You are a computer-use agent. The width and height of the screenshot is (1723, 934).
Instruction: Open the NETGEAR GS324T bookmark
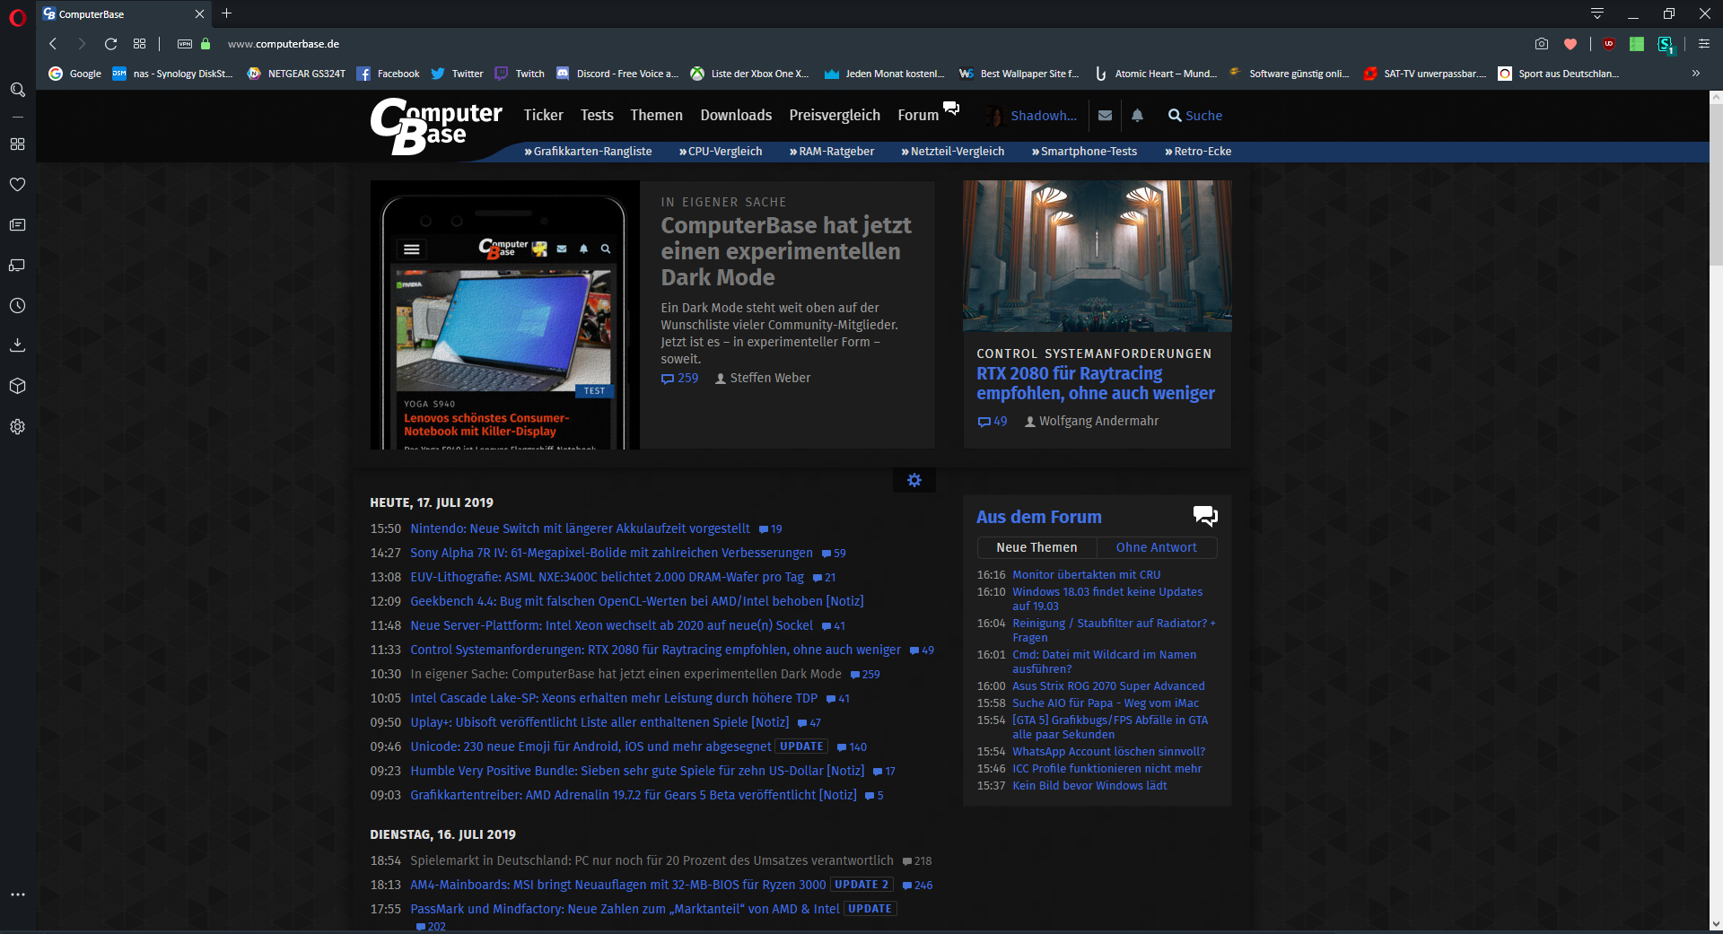(x=296, y=74)
